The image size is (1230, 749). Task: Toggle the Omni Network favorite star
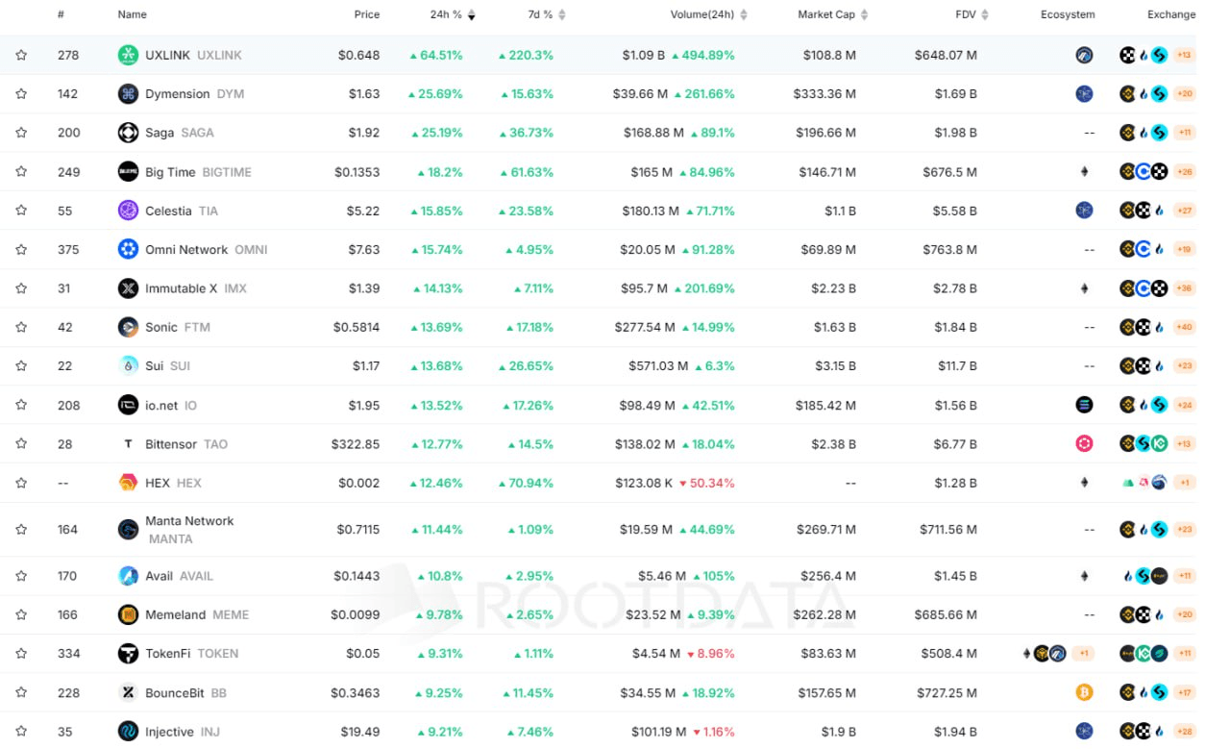(21, 249)
